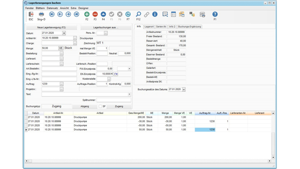Screen dimensions: 300x169
Task: Open Extra menu
Action: 73,8
